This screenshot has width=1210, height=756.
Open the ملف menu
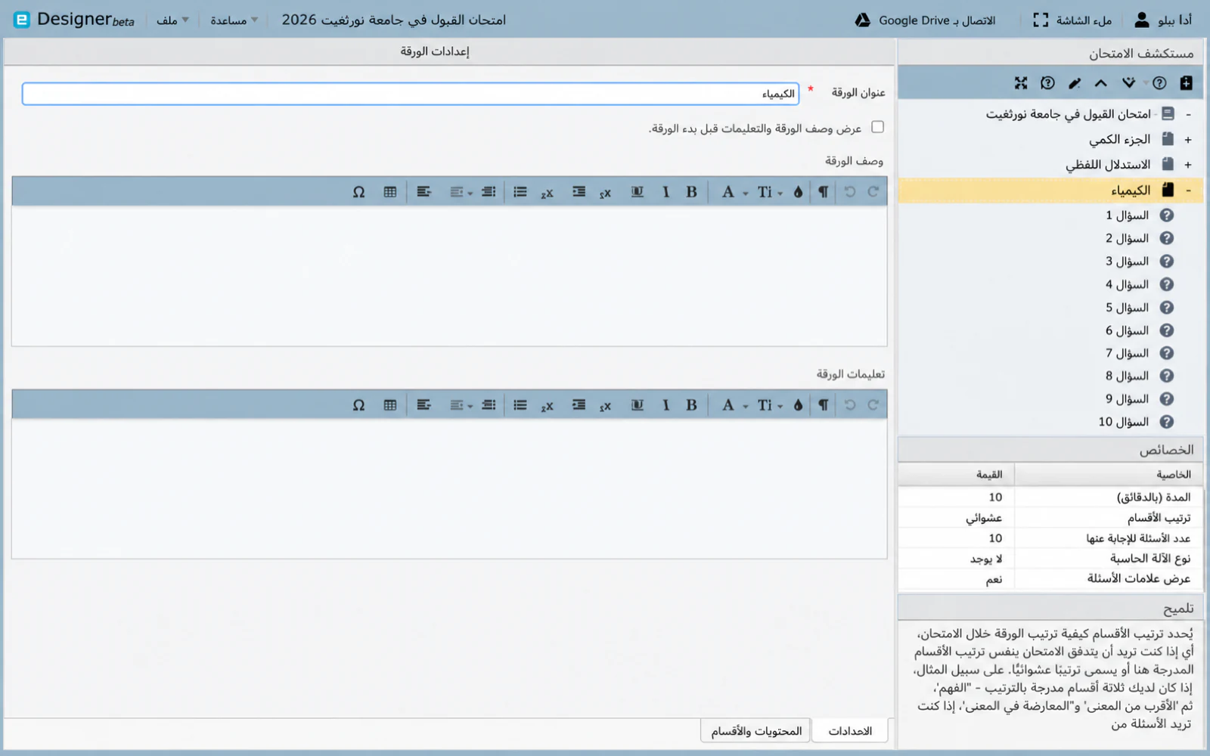[x=172, y=20]
